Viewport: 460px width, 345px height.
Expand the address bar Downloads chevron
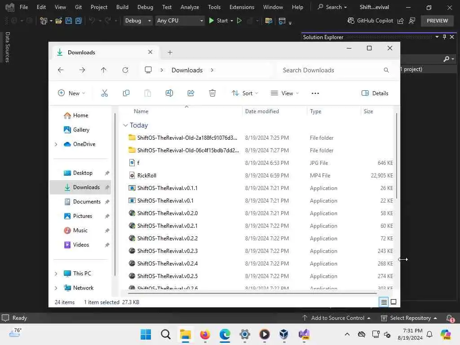coord(212,70)
